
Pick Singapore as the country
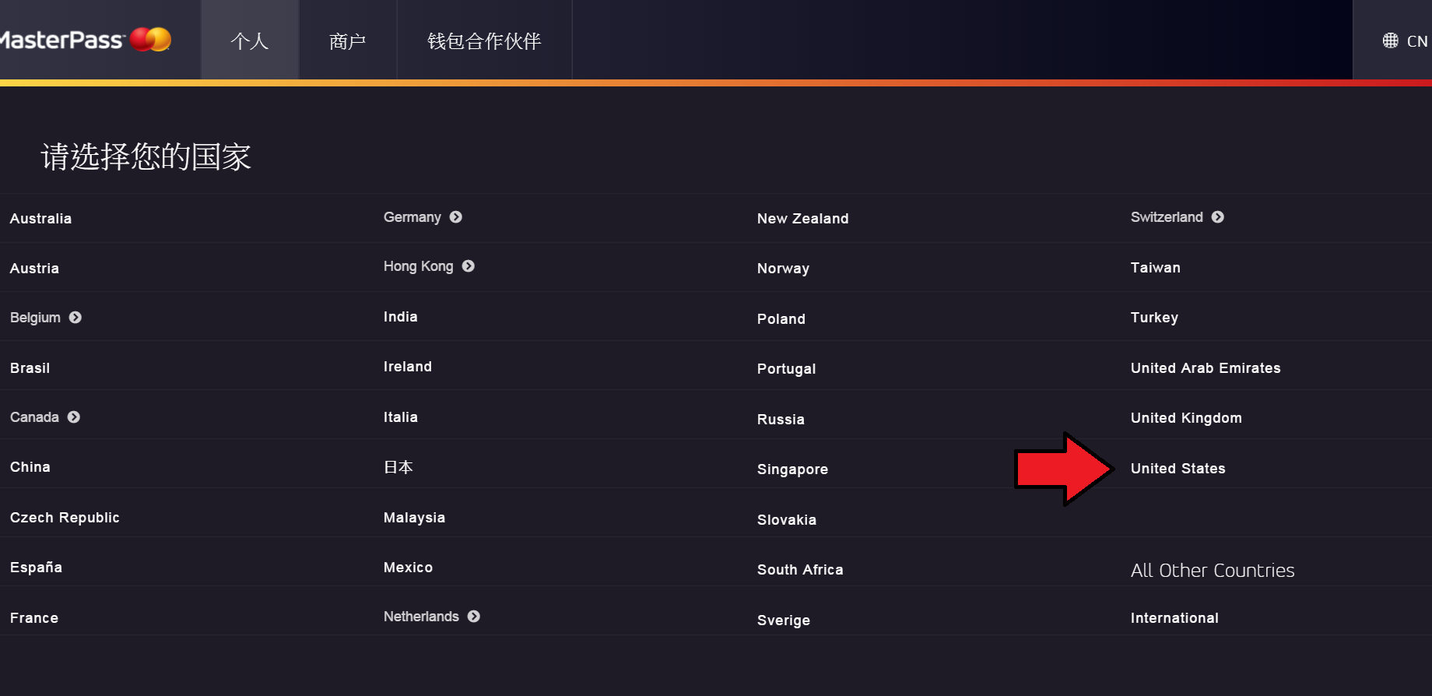(x=792, y=469)
